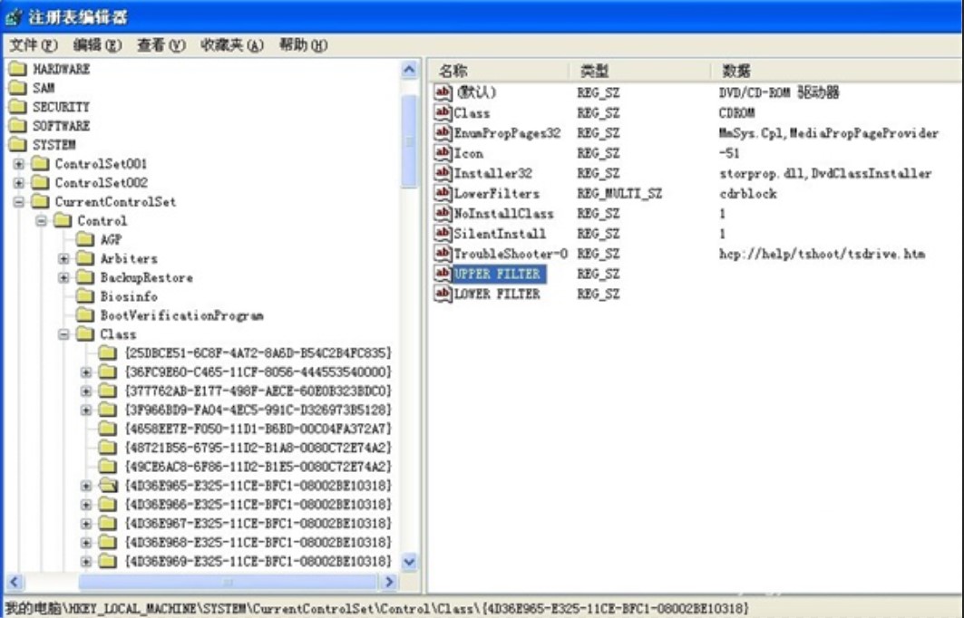964x618 pixels.
Task: Click the hcp://help/tshoot/tsdrive.htm data
Action: coord(822,254)
